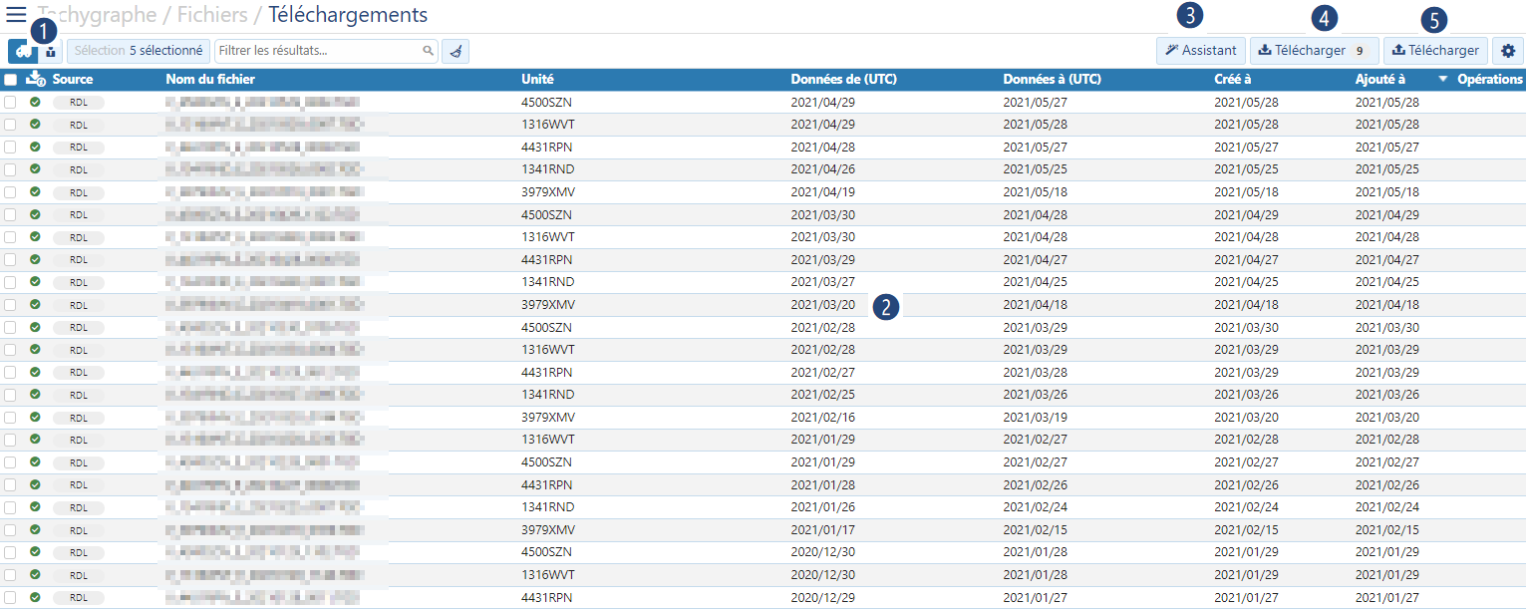Open the Sélection 5 sélectionné dropdown
Screen dimensions: 1526x609
(x=139, y=51)
